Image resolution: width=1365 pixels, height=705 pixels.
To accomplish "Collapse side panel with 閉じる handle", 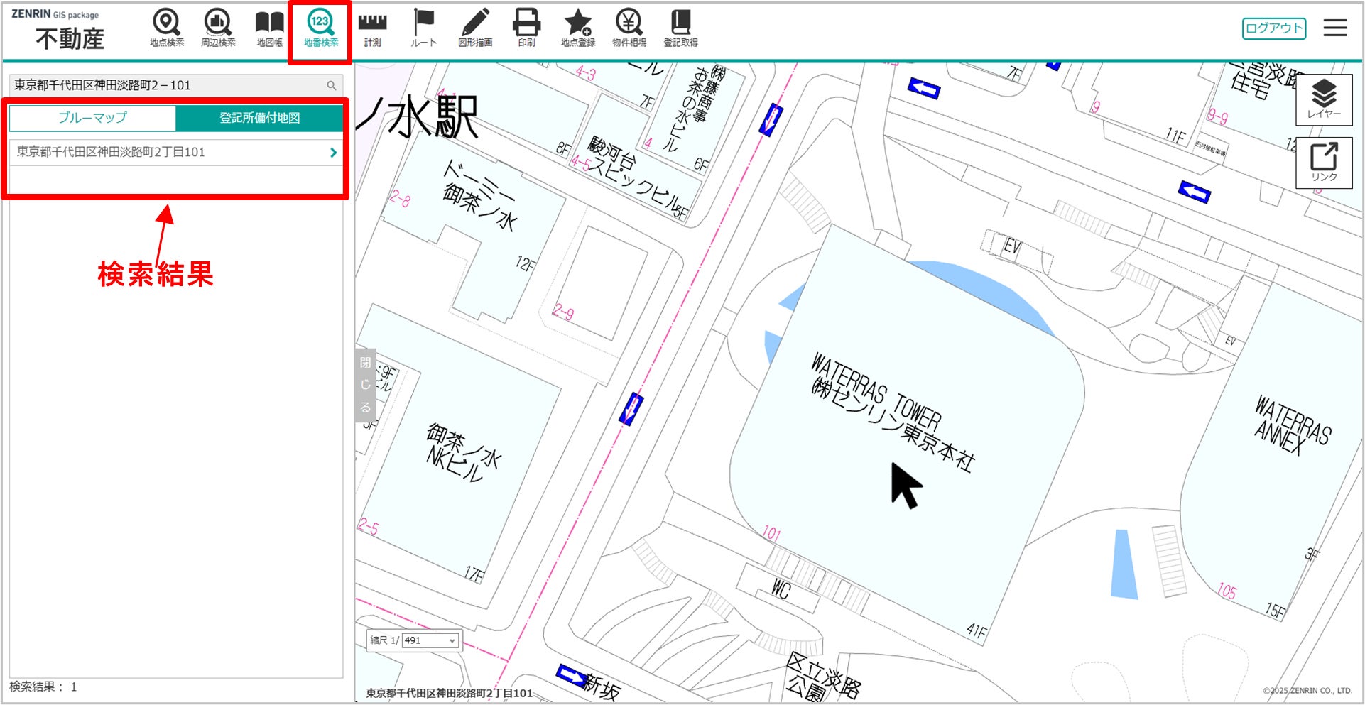I will (x=365, y=386).
